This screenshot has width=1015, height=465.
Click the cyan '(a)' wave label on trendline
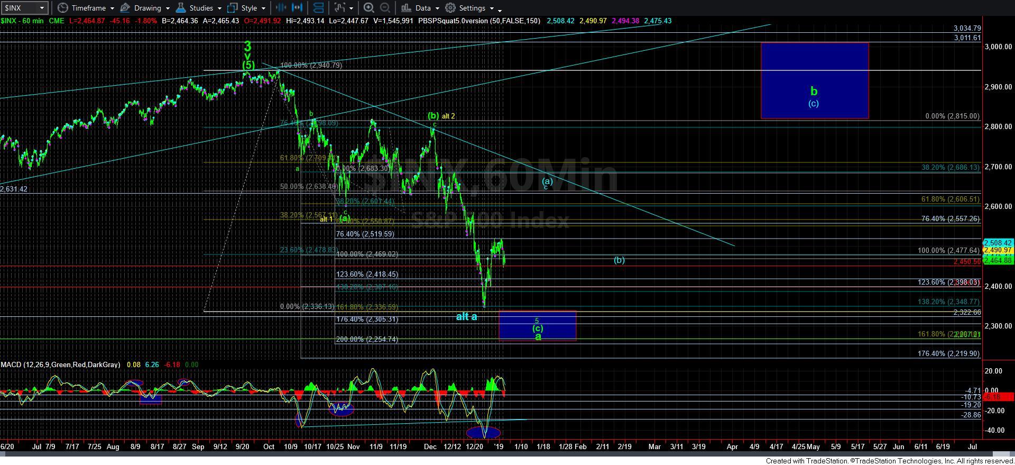point(547,181)
